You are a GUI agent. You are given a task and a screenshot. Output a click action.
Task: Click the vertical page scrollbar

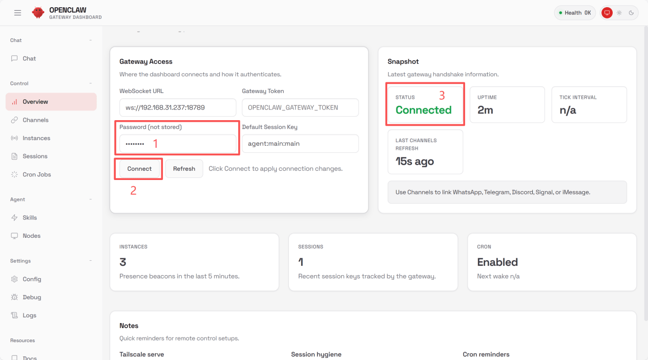coord(645,174)
